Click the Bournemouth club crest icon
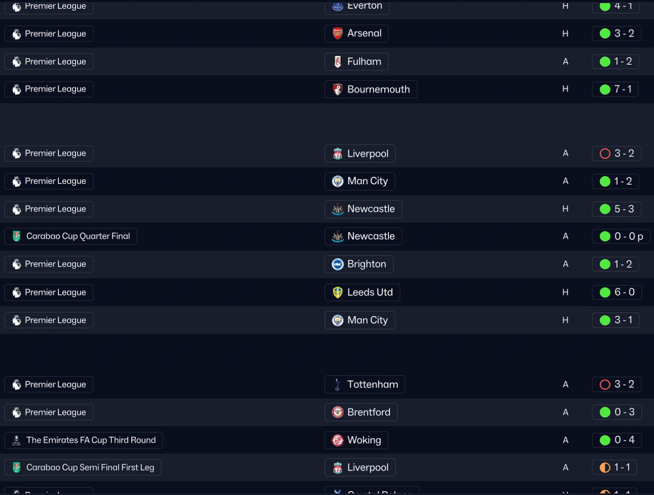This screenshot has width=654, height=495. pos(338,89)
